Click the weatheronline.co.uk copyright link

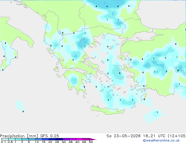(x=161, y=140)
